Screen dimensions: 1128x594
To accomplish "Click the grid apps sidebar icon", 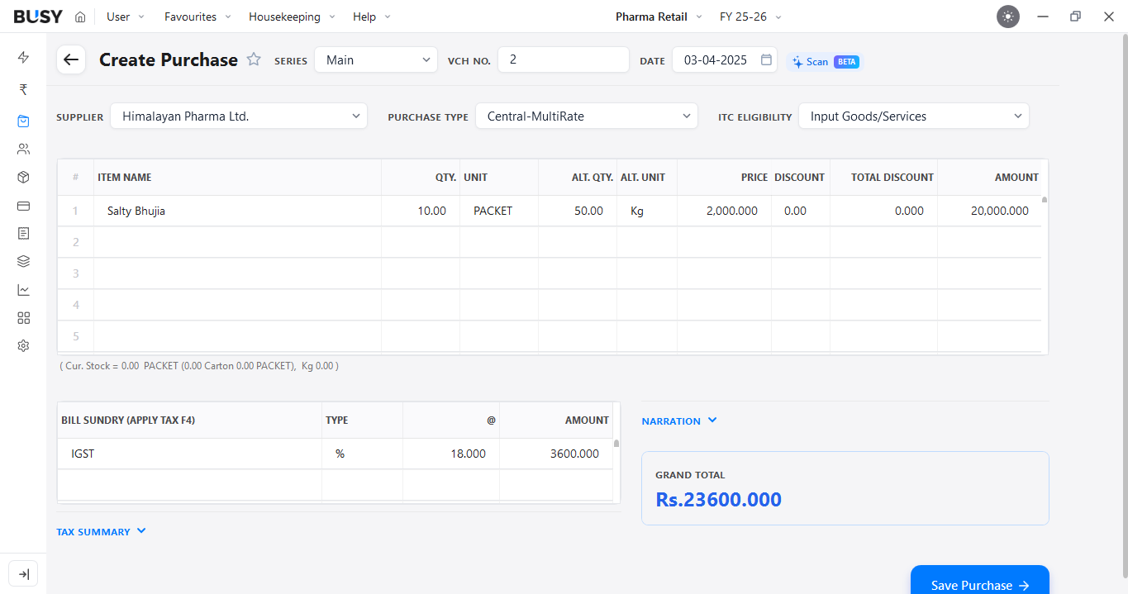I will click(23, 317).
